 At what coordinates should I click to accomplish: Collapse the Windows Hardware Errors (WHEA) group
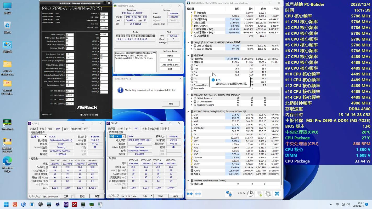point(188,180)
